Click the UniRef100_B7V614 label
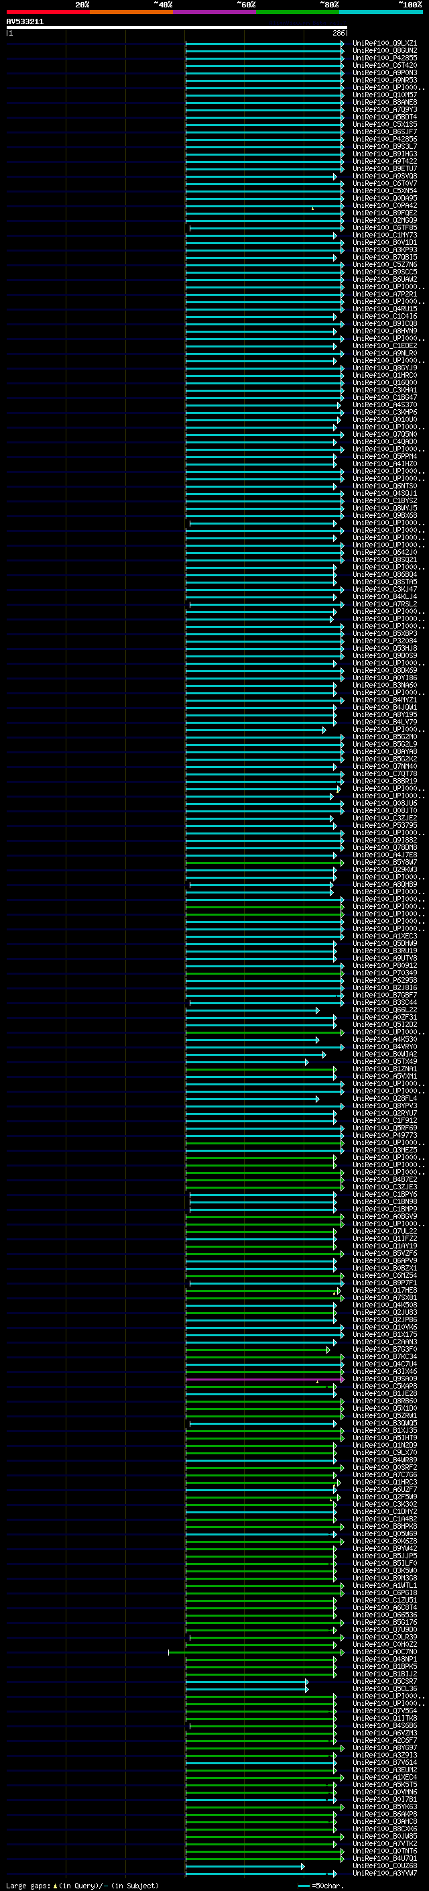Screen dimensions: 429x1891 click(x=384, y=1762)
